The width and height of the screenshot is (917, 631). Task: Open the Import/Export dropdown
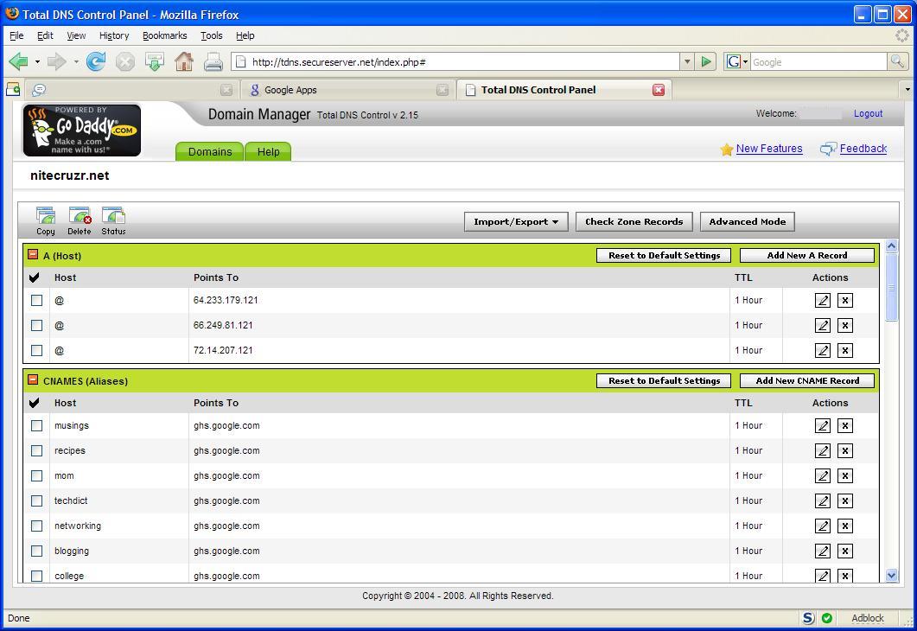pyautogui.click(x=516, y=221)
